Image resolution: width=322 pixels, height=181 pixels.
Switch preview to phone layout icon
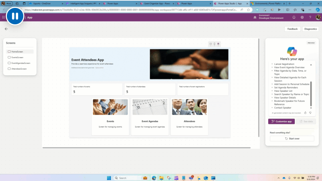click(x=214, y=44)
